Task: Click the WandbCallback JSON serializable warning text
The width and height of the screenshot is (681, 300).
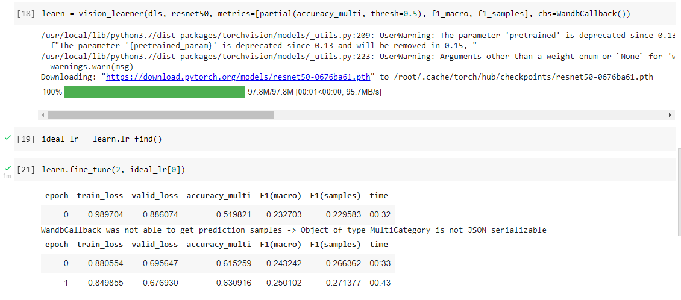Action: coord(293,230)
